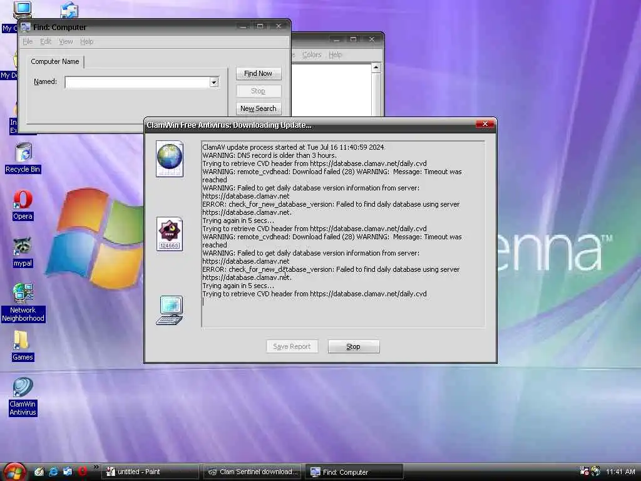
Task: Select the My Computer desktop icon
Action: (21, 9)
